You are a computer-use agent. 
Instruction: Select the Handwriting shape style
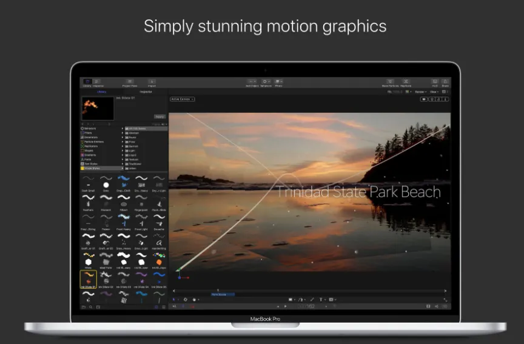pos(159,241)
